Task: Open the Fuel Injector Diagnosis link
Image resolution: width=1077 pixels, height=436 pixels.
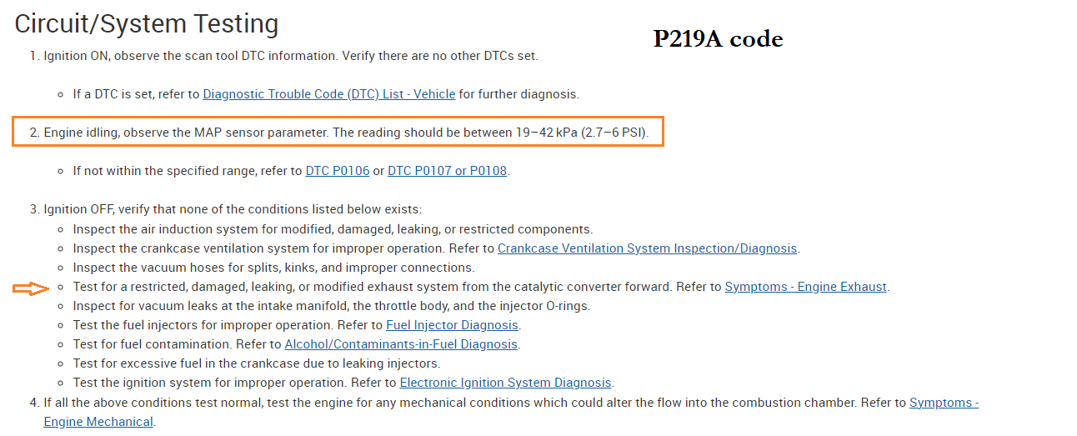Action: tap(452, 325)
